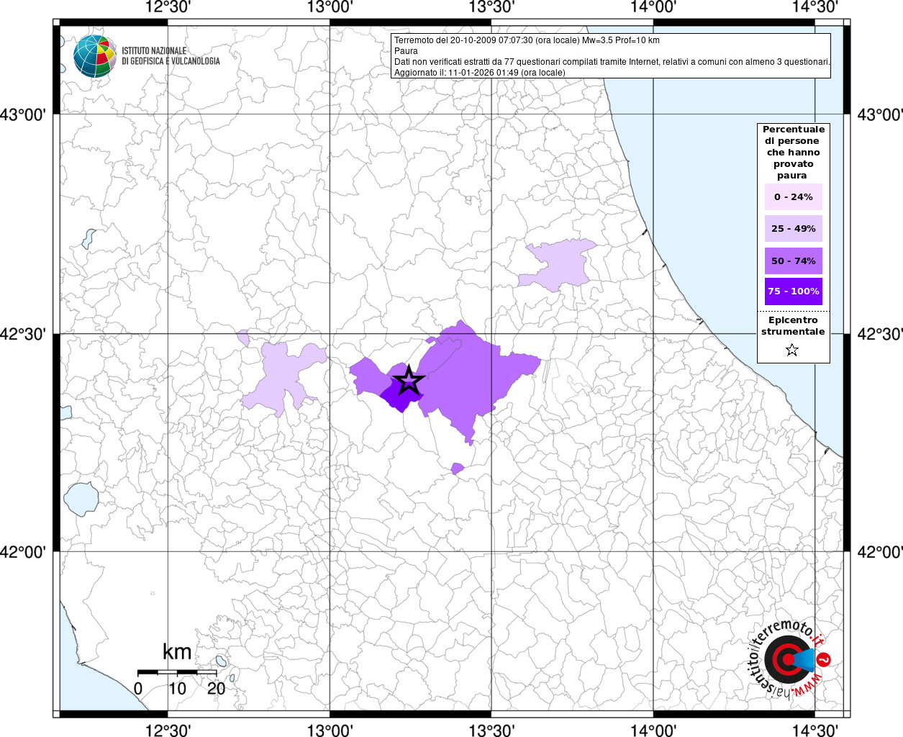
Task: Click the red question mark on the bottom-right logo
Action: (x=825, y=659)
